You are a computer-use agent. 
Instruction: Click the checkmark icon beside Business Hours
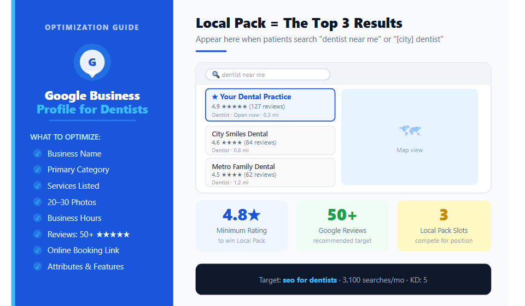click(38, 218)
